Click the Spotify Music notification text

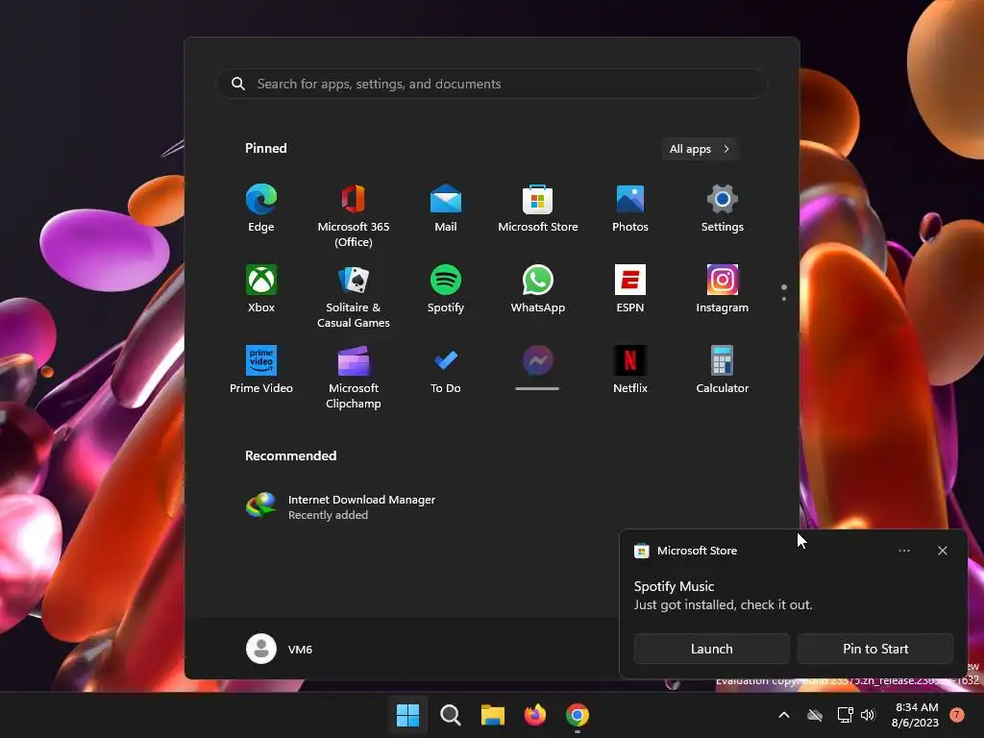pyautogui.click(x=674, y=586)
